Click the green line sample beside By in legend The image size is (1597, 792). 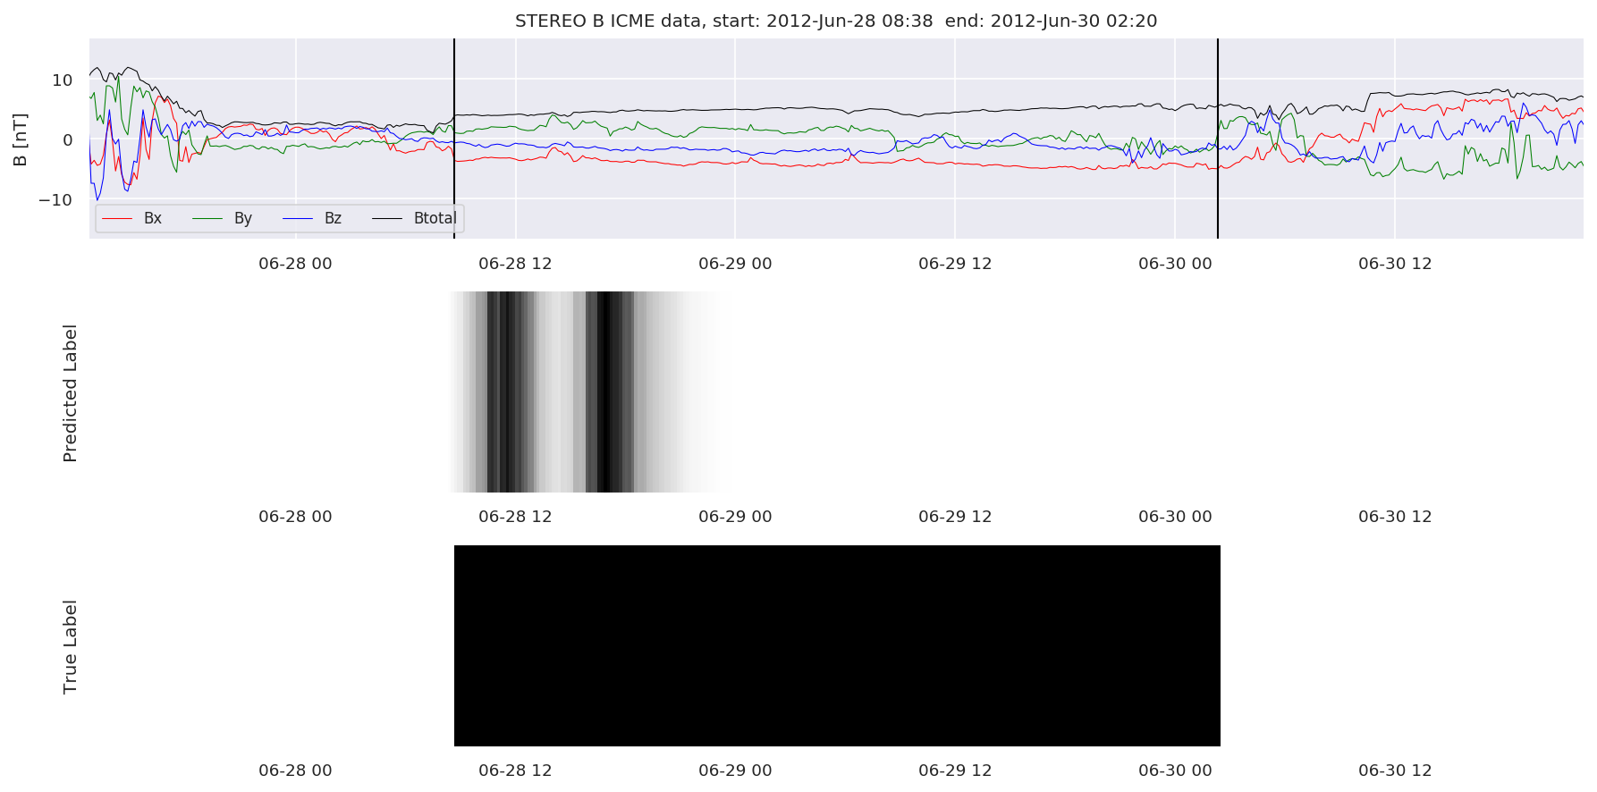pyautogui.click(x=208, y=219)
